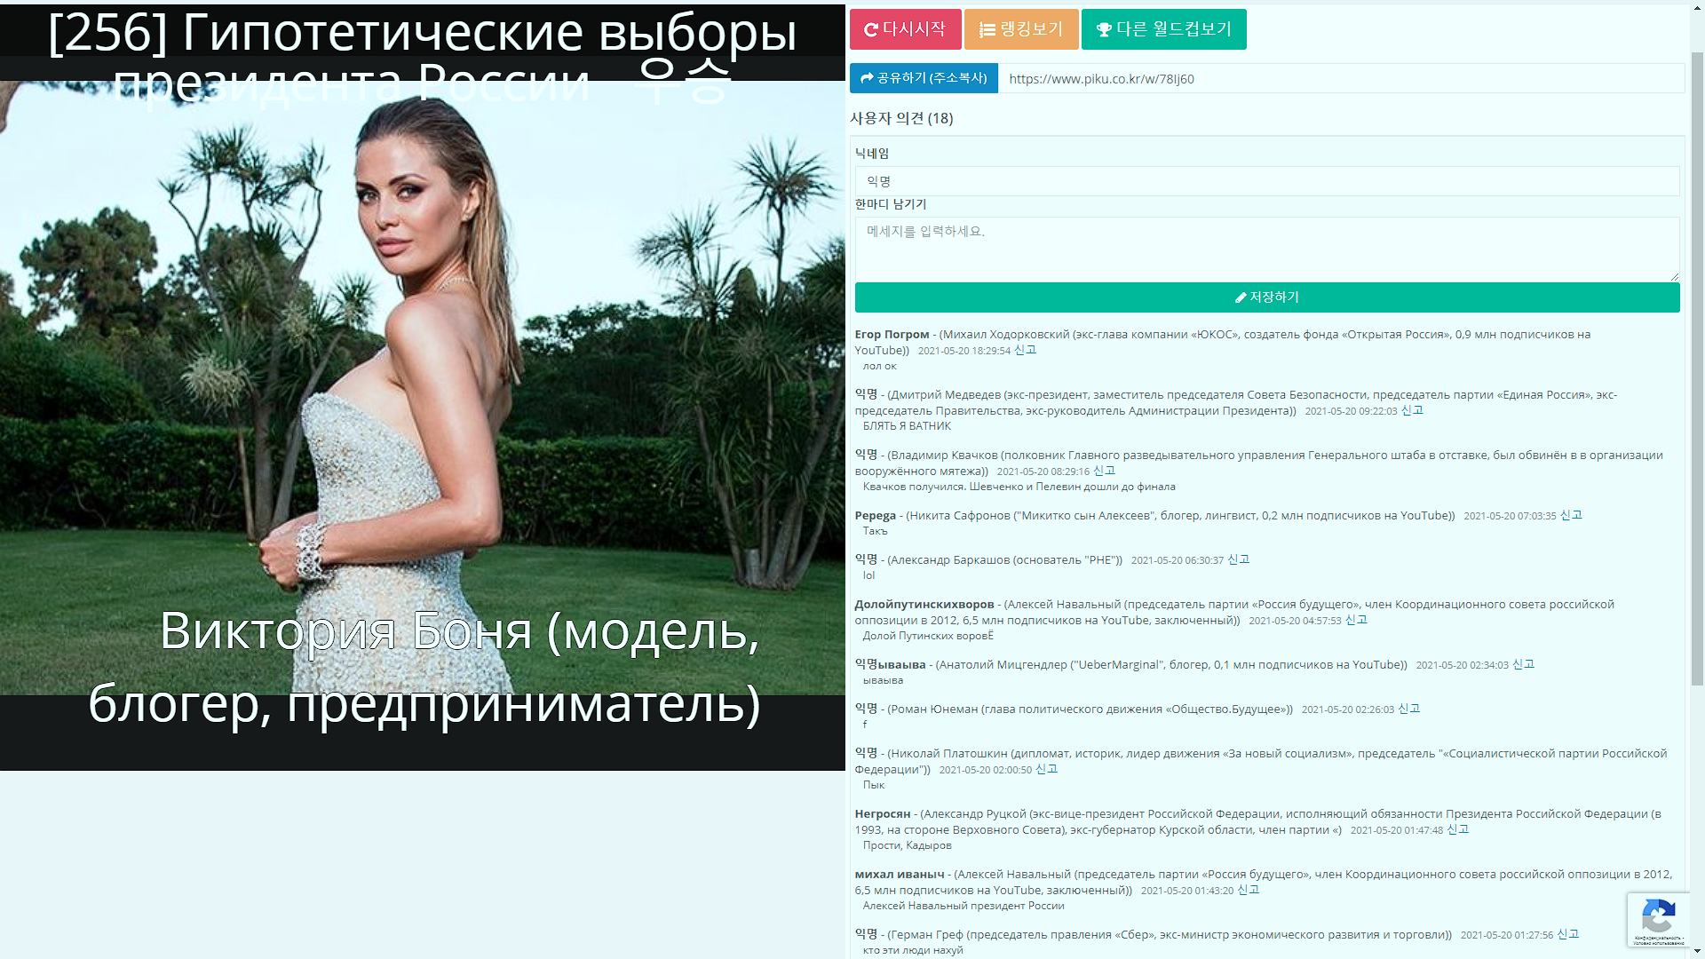1705x959 pixels.
Task: Open 다른 월드컵보기 to browse other worldcups
Action: click(1163, 29)
